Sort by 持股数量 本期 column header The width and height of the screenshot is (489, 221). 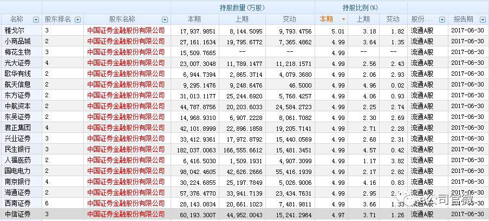(194, 19)
